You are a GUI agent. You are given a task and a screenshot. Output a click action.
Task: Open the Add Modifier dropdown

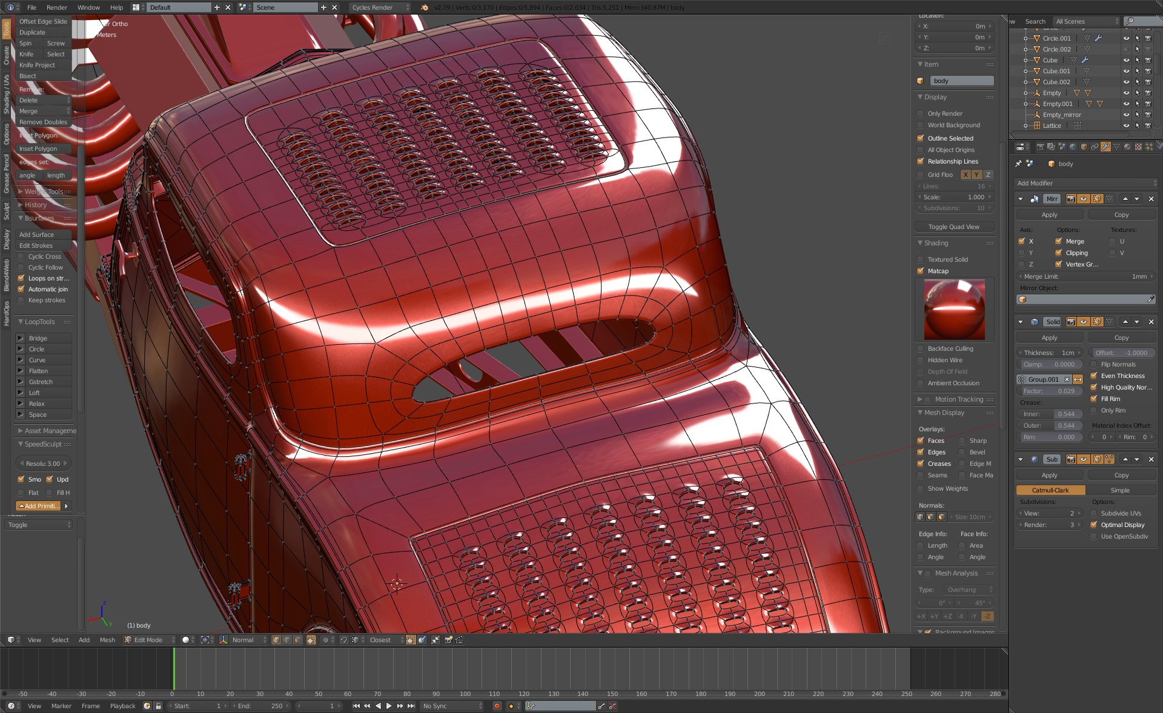[1085, 183]
